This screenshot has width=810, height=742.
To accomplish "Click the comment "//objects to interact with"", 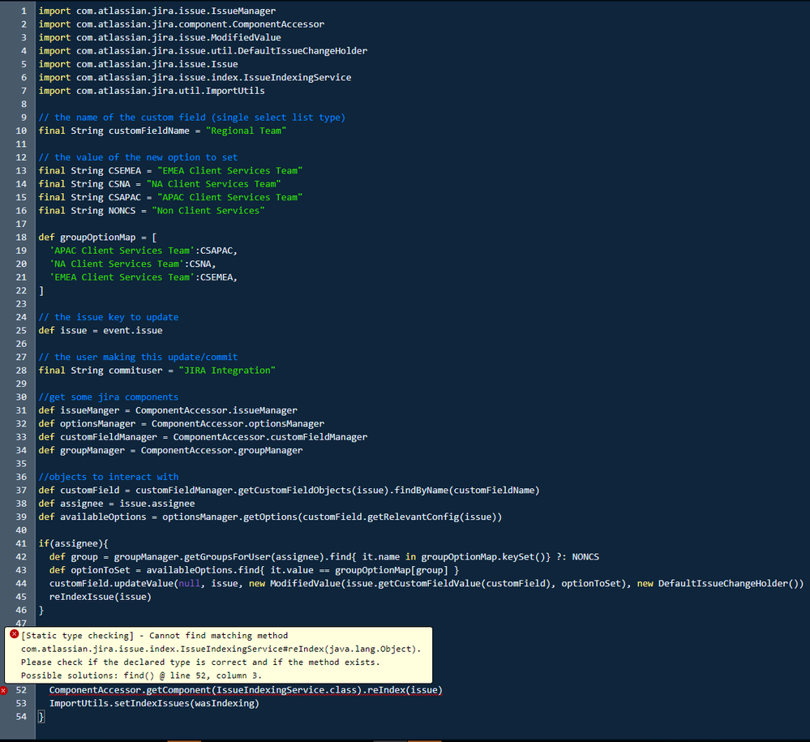I will click(109, 477).
